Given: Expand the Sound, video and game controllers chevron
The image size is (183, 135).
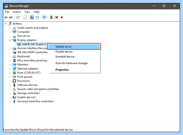Looking at the screenshot, I should 10,89.
